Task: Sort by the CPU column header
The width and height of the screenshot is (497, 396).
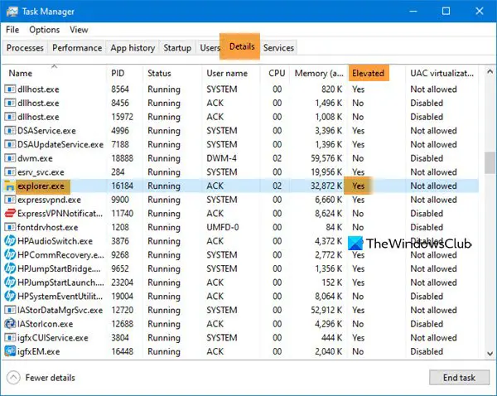Action: pos(275,73)
